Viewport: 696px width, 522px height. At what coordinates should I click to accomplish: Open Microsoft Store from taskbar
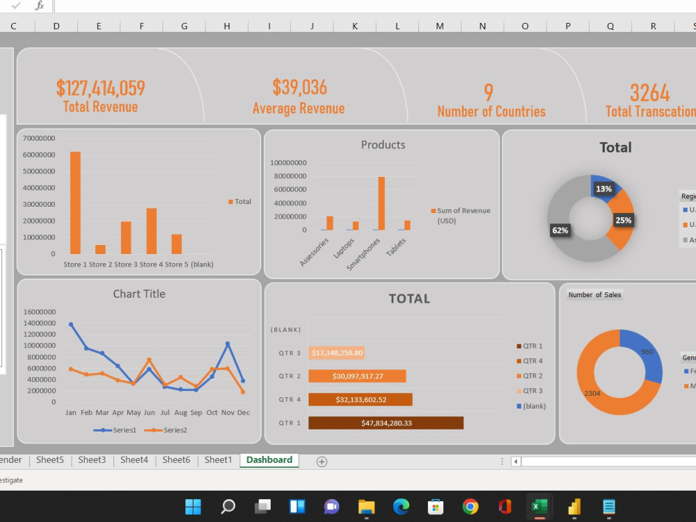(436, 506)
